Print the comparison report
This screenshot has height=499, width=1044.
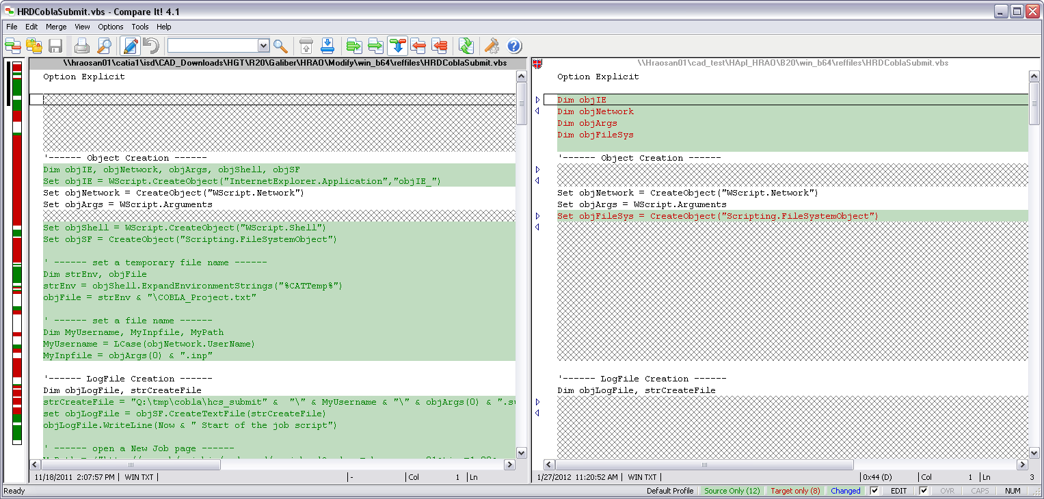[82, 46]
